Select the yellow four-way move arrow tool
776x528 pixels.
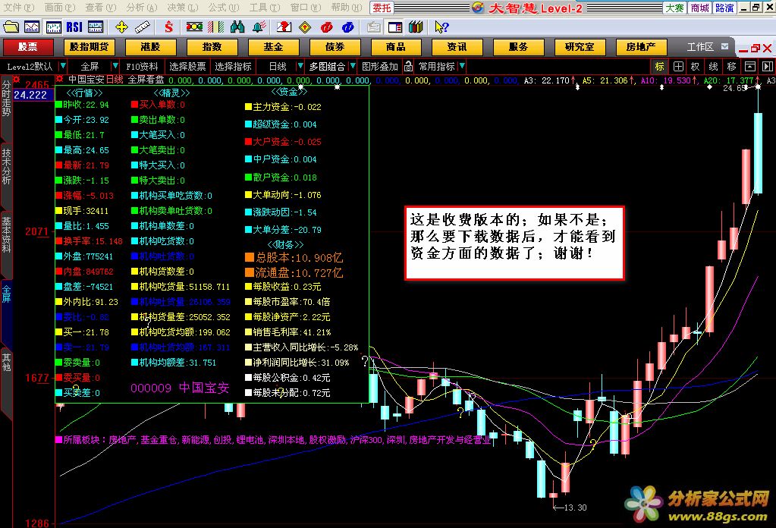(121, 27)
